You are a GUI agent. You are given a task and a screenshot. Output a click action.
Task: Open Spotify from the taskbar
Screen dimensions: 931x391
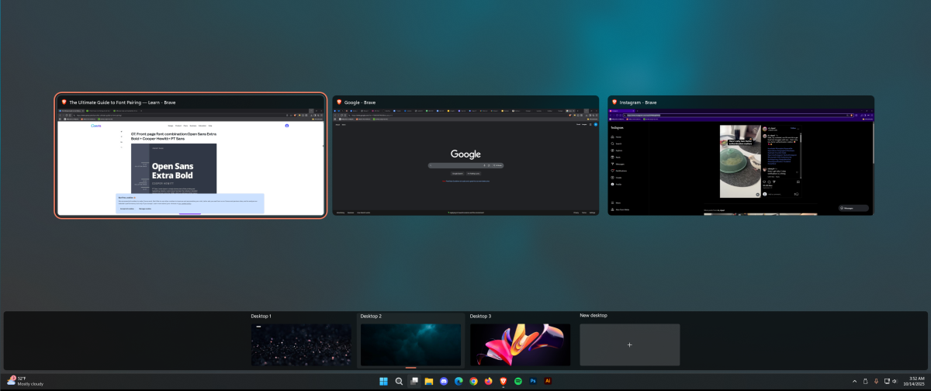(518, 381)
